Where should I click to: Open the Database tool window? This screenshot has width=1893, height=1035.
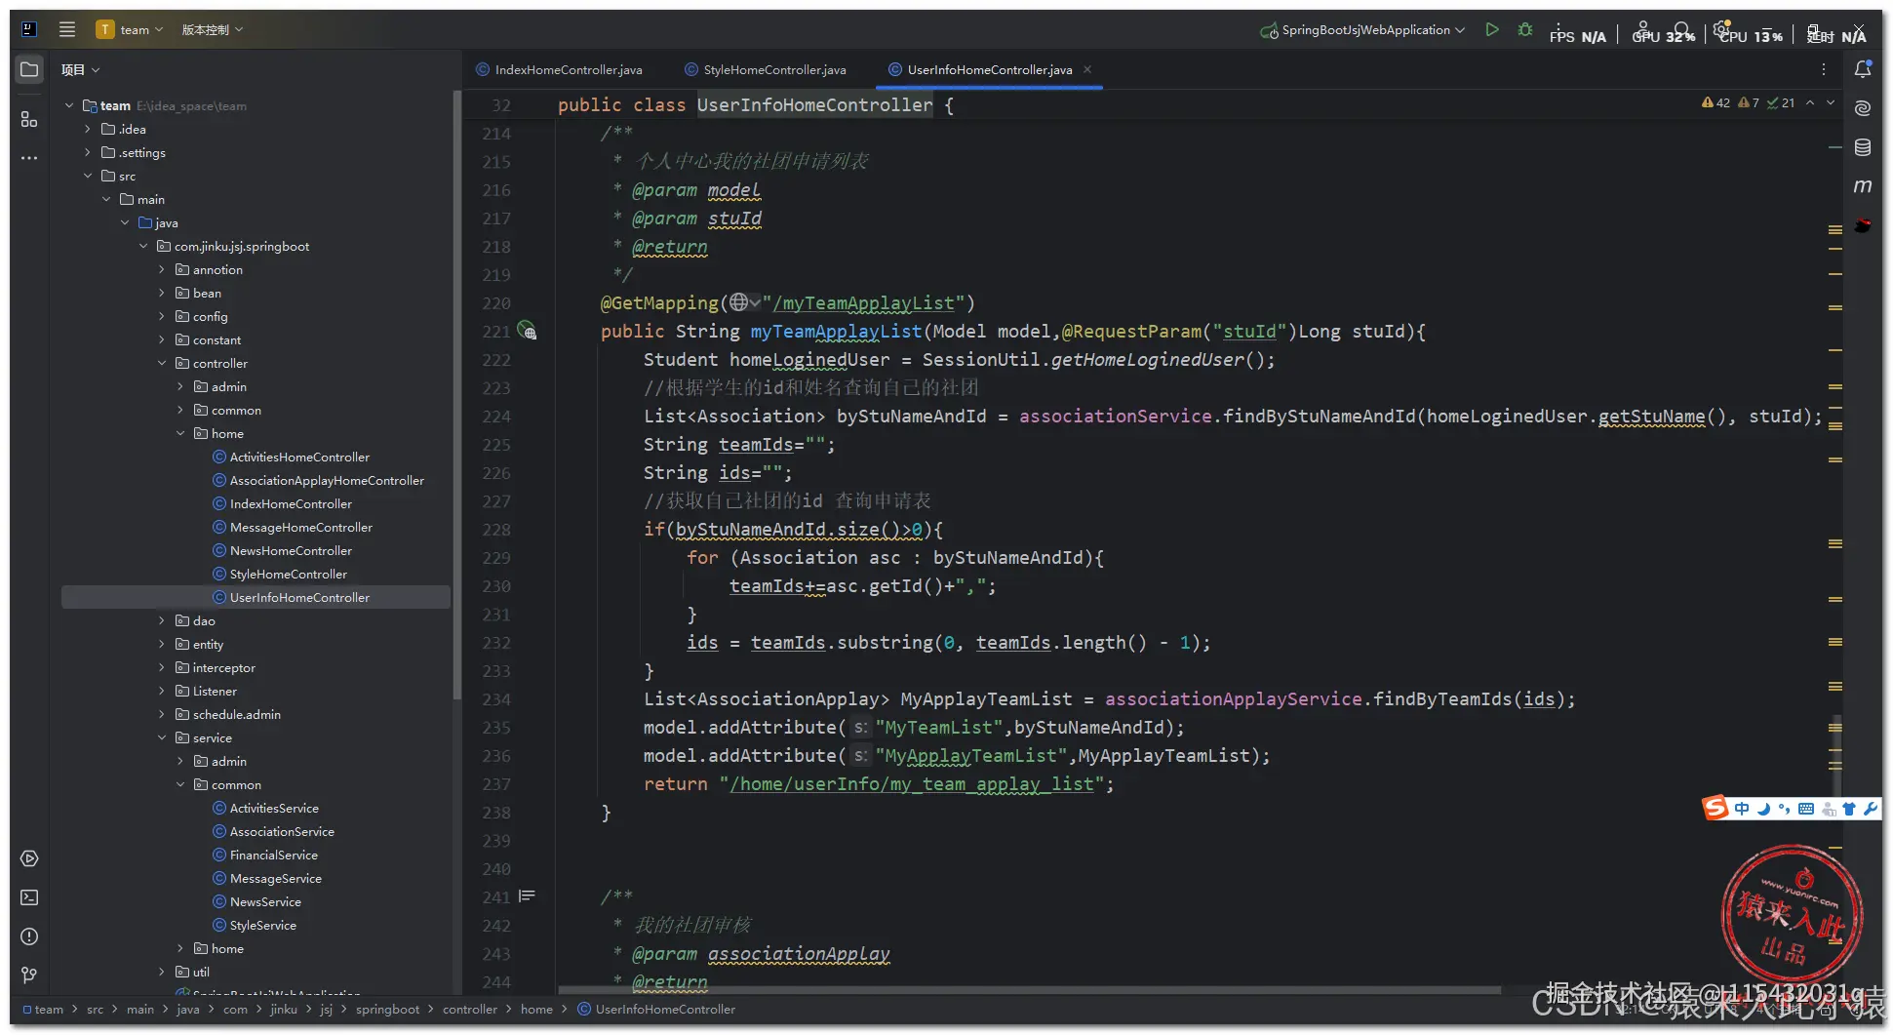(1863, 147)
